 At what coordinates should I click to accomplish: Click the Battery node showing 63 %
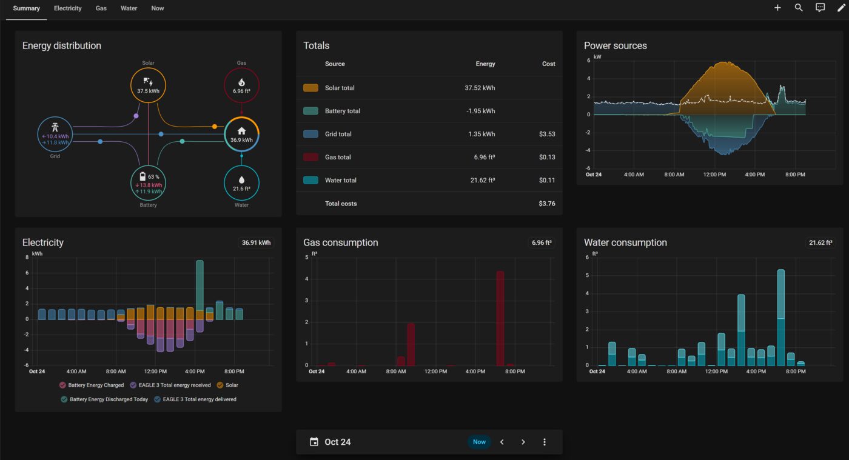click(148, 182)
